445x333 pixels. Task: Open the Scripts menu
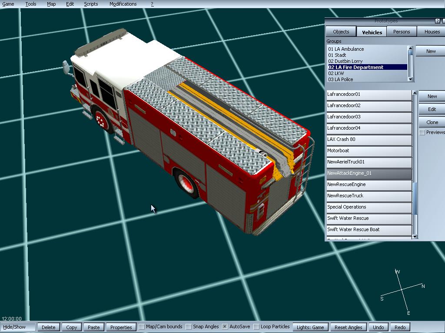pyautogui.click(x=91, y=4)
